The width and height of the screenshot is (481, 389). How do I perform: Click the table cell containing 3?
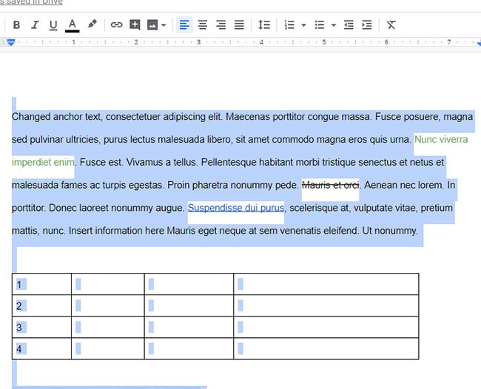41,327
